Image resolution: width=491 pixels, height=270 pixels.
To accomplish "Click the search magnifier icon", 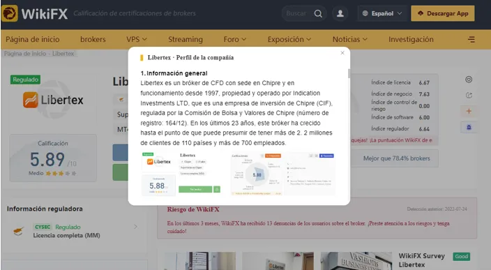I will tap(318, 13).
